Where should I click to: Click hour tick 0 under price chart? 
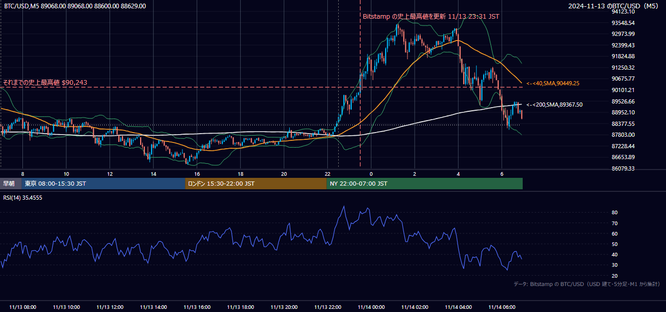[x=371, y=174]
